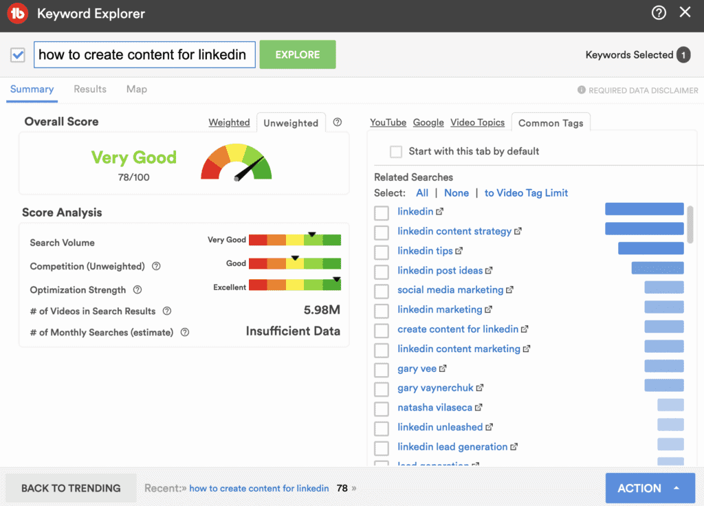Click the BACK TO TRENDING button

71,488
